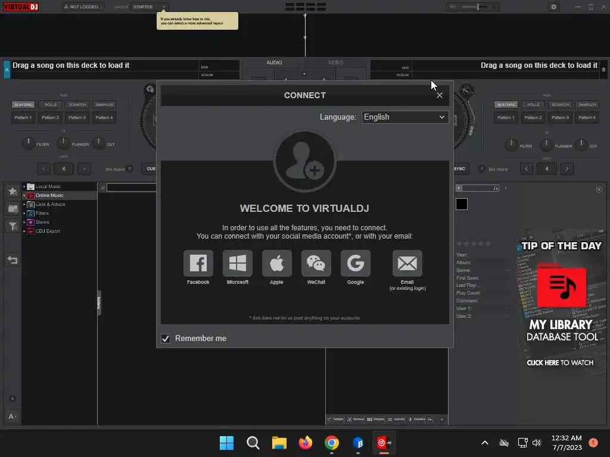This screenshot has height=457, width=610.
Task: Click prelisten play button in info panel
Action: click(x=459, y=188)
